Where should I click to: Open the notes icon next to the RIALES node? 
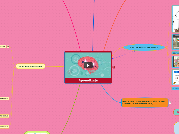pyautogui.click(x=8, y=47)
